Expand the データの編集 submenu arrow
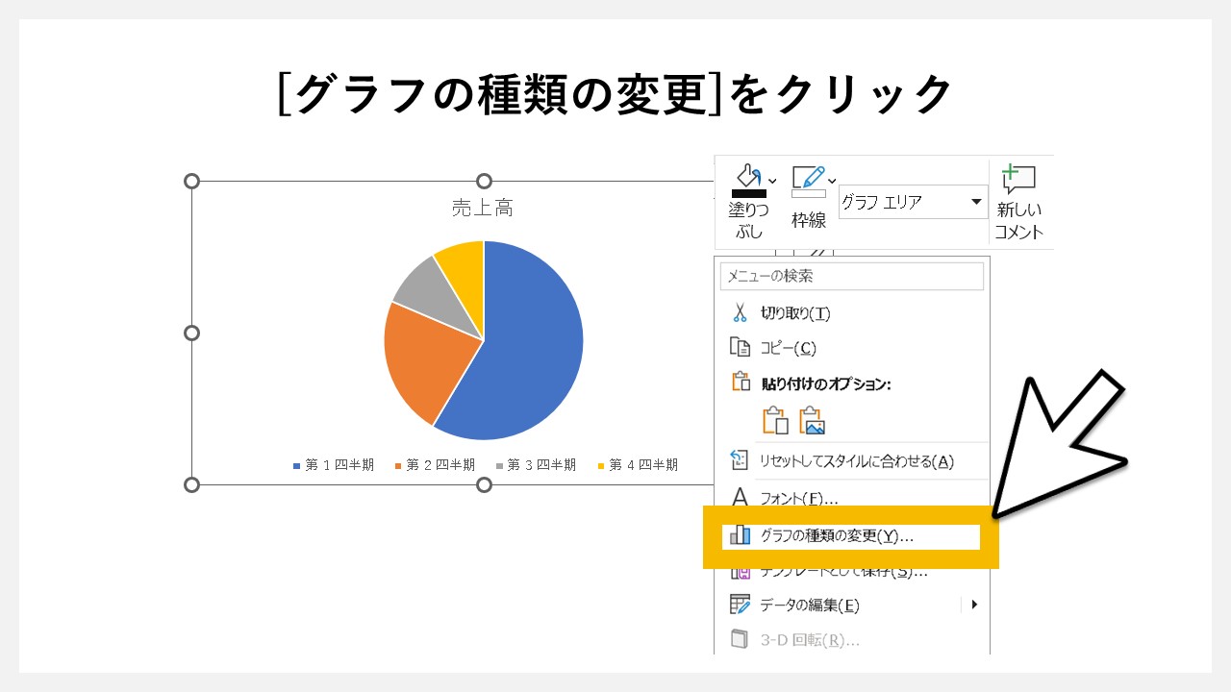The height and width of the screenshot is (692, 1231). (973, 605)
